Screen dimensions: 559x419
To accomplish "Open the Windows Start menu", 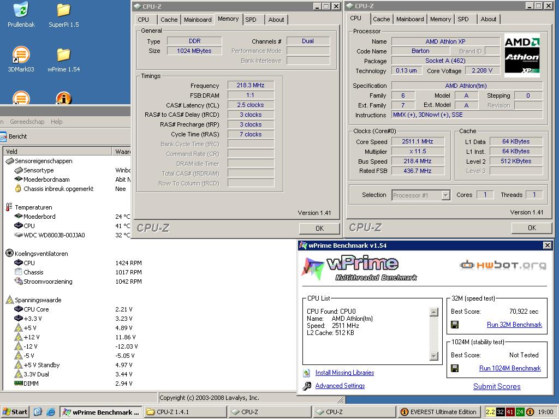I will 15,412.
